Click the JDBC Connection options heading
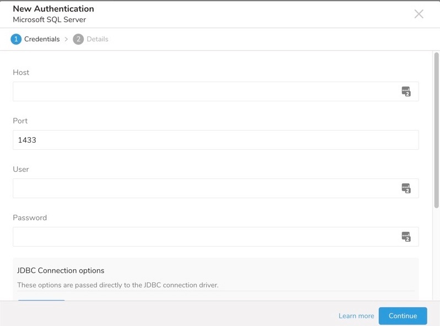Screen dimensions: 440x326 tap(61, 270)
